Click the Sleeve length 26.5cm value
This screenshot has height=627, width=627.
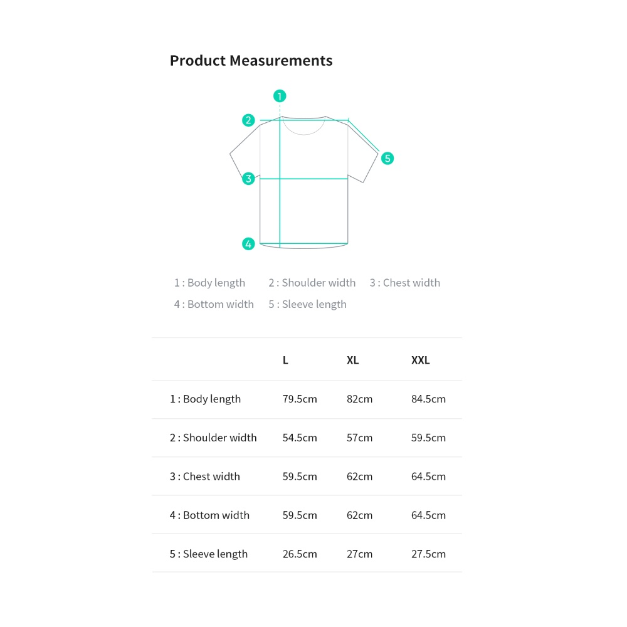[300, 554]
